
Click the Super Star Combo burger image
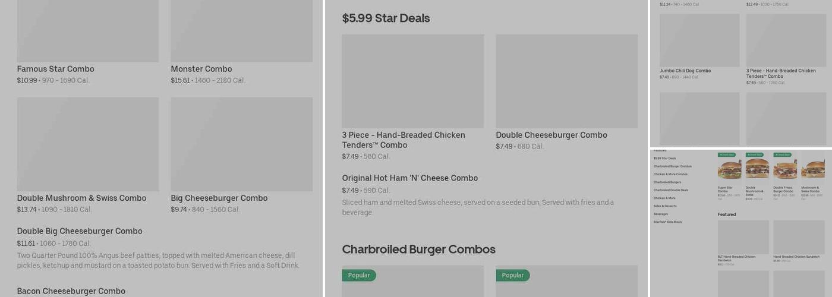729,169
